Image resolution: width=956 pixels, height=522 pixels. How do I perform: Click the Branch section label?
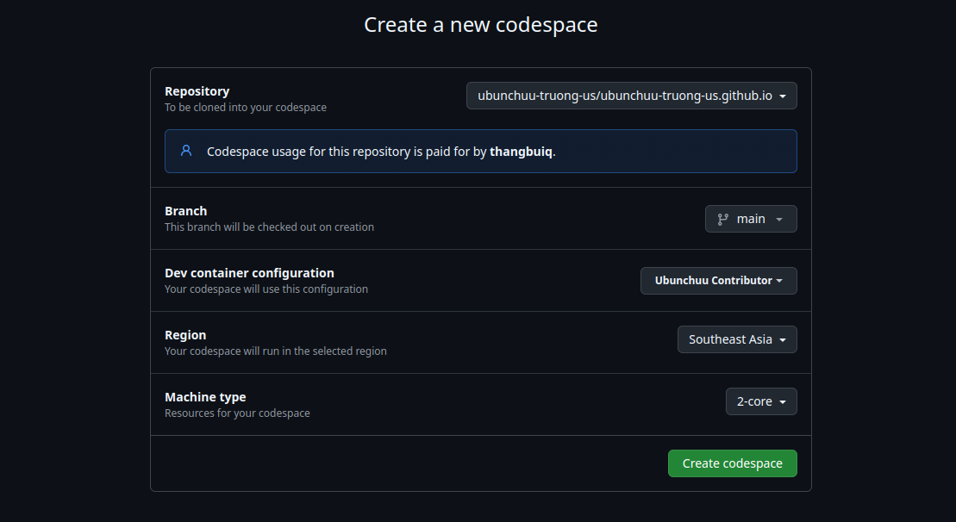[185, 210]
